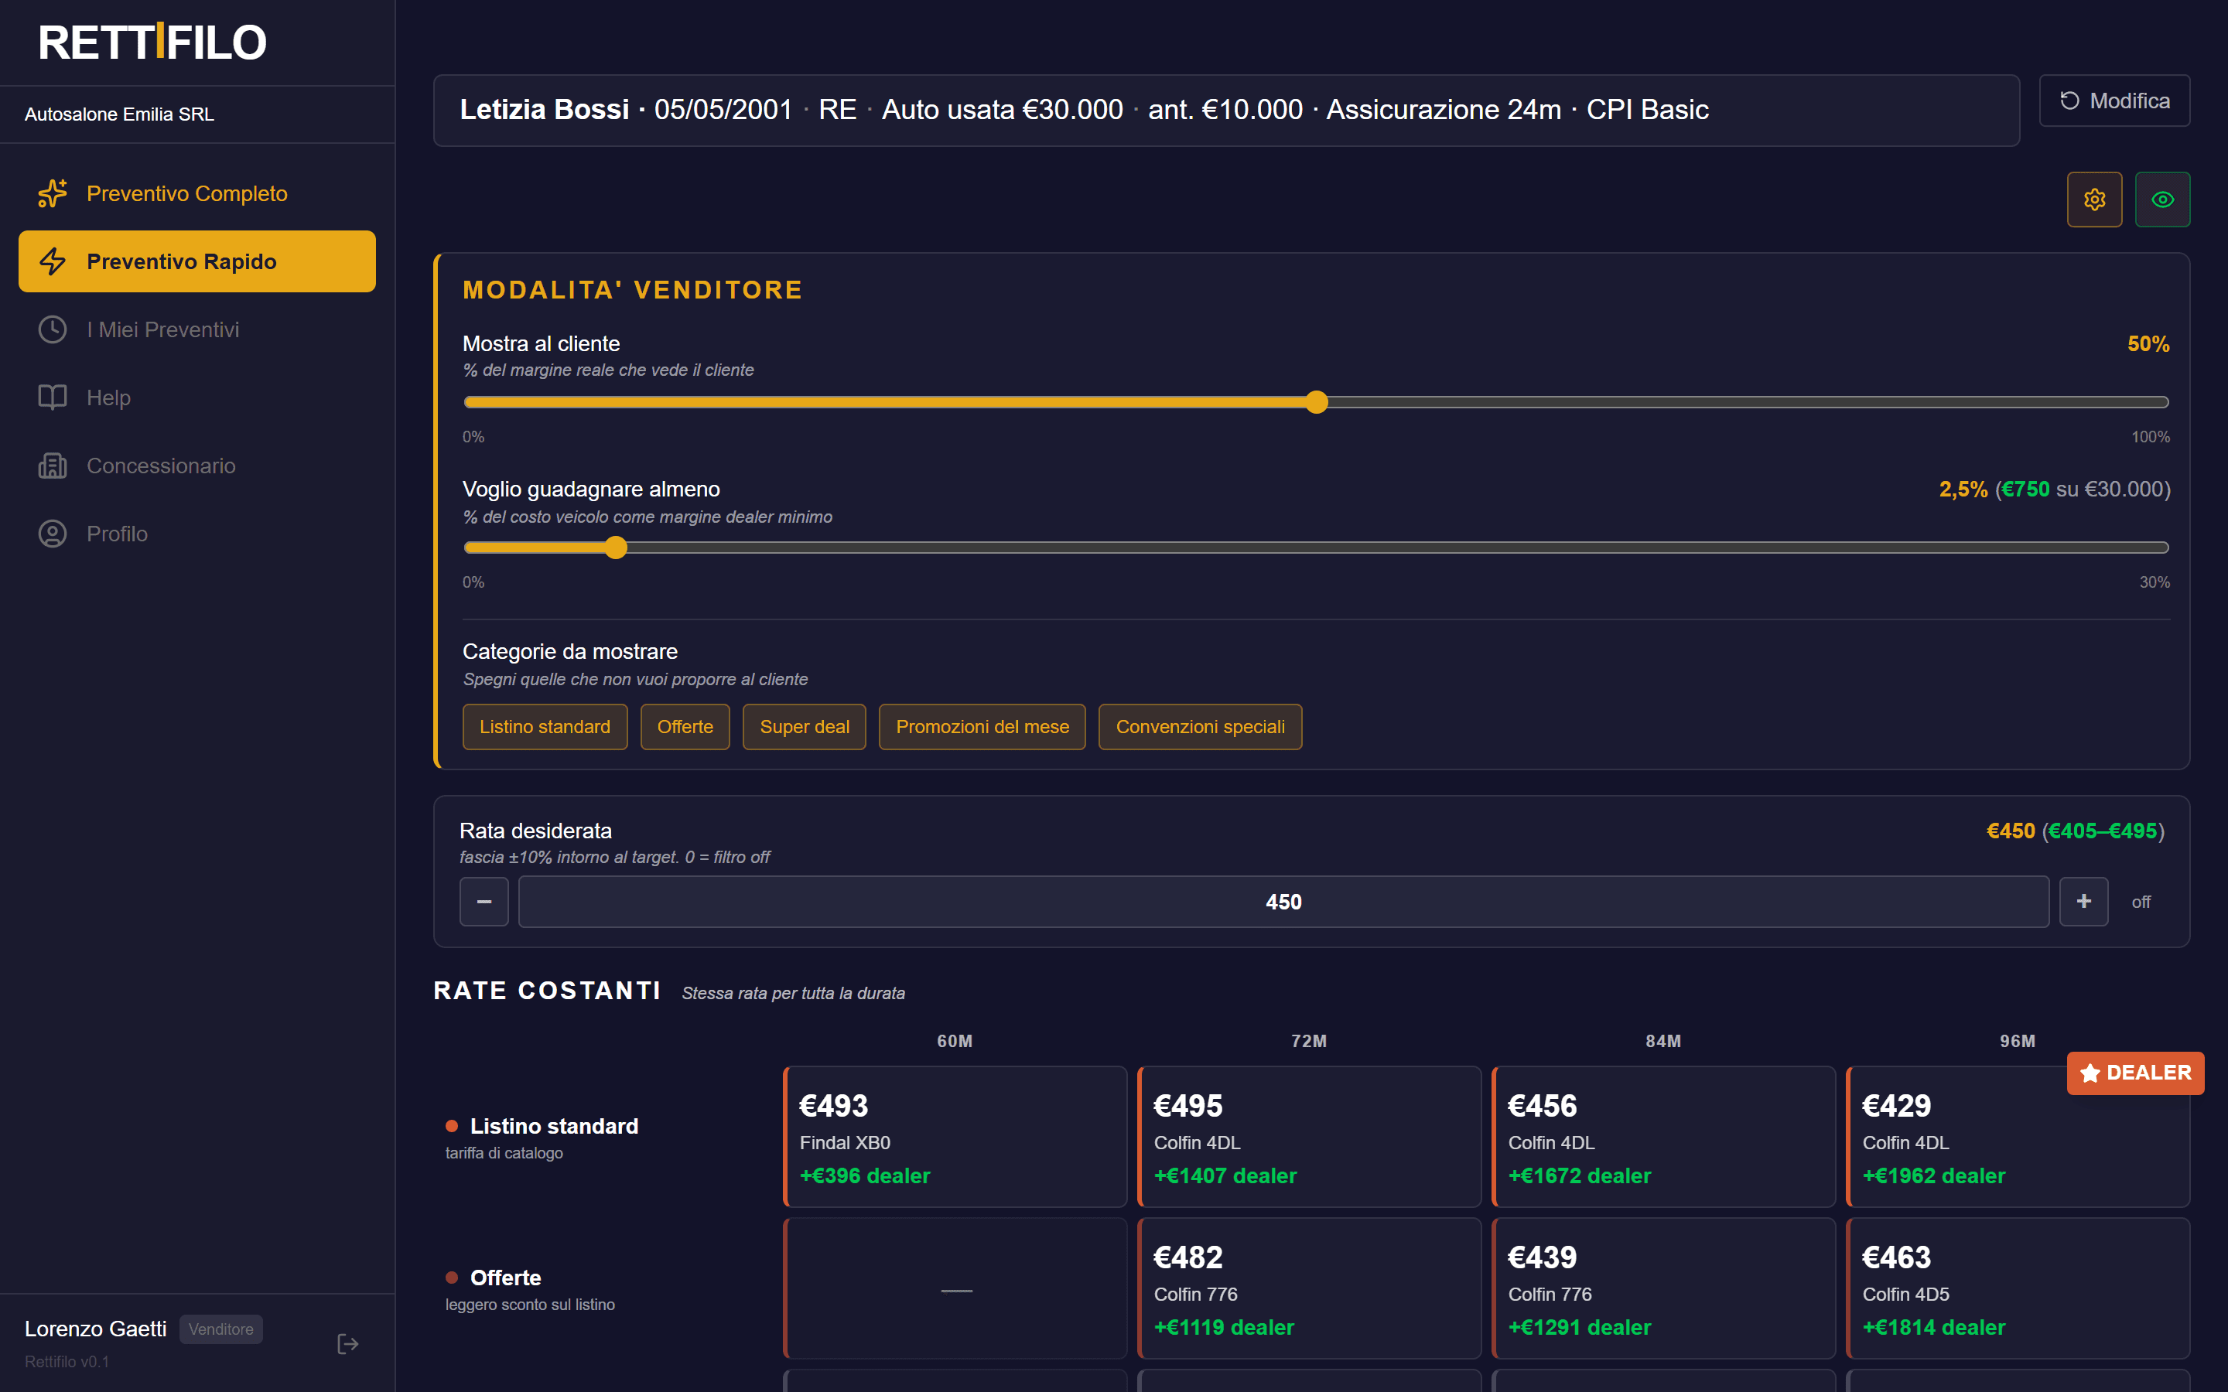Click the Offerte row label in the rate table
The height and width of the screenshot is (1392, 2228).
505,1278
